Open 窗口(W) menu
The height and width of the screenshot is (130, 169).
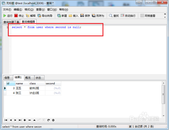52,9
